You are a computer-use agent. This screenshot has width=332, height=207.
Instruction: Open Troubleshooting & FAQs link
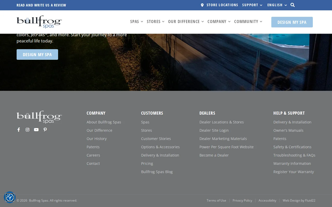coord(294,155)
